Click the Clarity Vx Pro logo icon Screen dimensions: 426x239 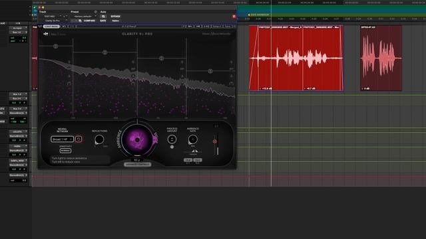pos(46,34)
